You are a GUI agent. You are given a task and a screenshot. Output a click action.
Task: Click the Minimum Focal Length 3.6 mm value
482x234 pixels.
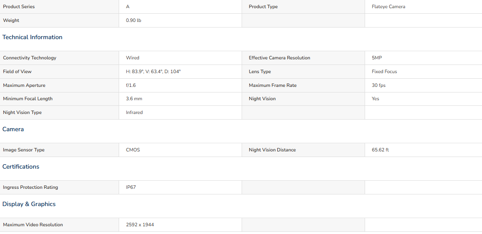pos(134,99)
